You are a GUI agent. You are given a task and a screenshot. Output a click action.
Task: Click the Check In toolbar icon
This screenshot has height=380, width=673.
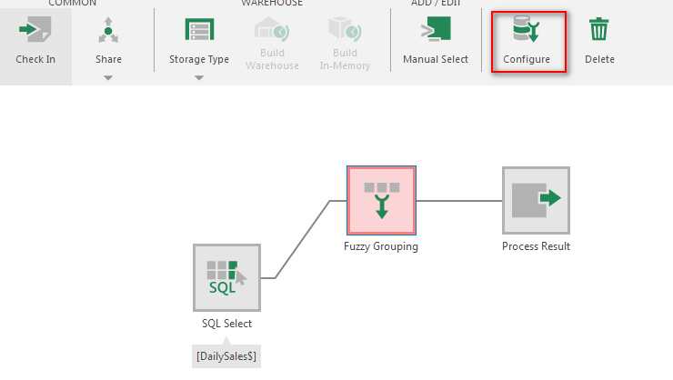(35, 31)
